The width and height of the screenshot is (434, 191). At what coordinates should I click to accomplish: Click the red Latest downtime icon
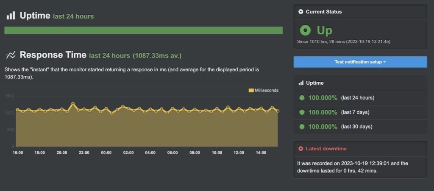pos(301,149)
